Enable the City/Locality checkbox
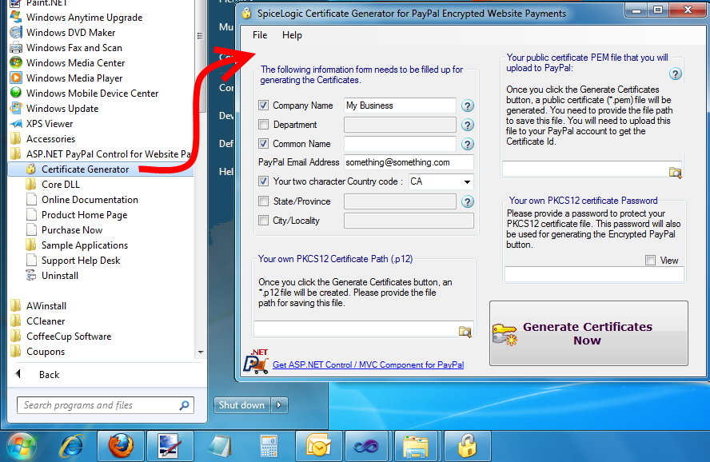Screen dimensions: 710x462 coord(263,221)
